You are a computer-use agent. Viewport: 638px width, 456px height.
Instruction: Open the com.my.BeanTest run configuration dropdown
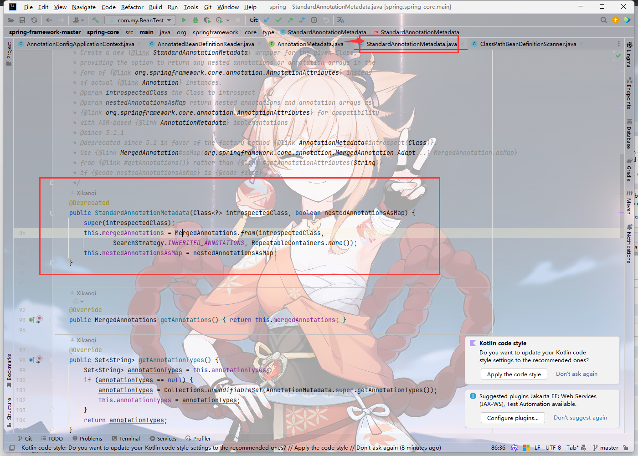tap(140, 20)
